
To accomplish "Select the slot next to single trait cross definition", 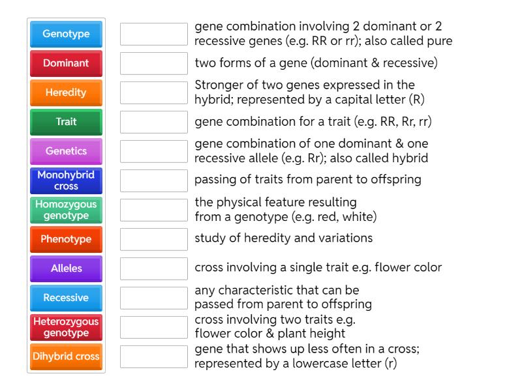I will pyautogui.click(x=153, y=268).
